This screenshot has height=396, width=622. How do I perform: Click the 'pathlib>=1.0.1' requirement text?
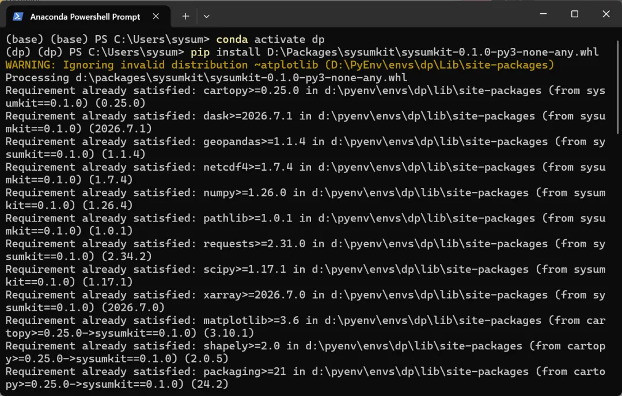(248, 218)
